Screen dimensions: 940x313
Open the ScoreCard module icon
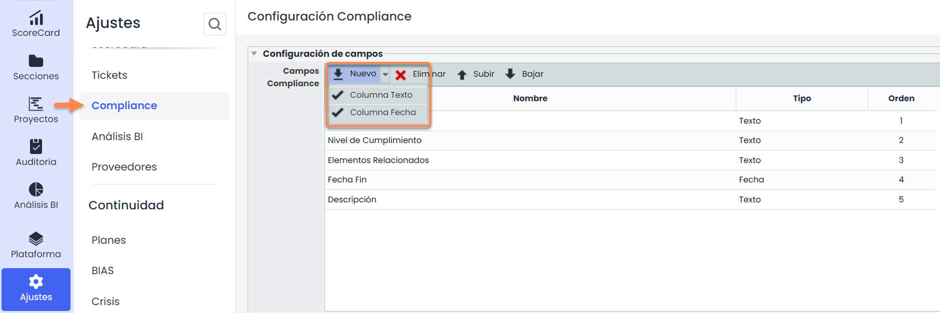point(36,19)
